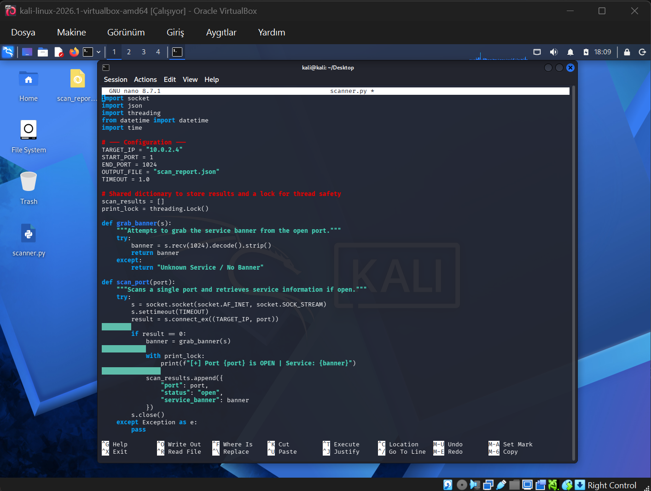Open the terminal Actions menu
This screenshot has width=651, height=491.
145,80
